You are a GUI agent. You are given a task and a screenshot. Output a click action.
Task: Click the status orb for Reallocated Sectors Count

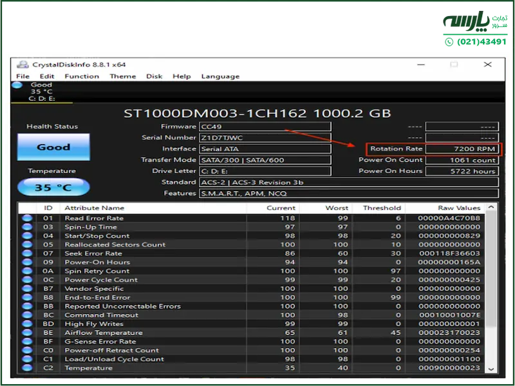[x=27, y=244]
